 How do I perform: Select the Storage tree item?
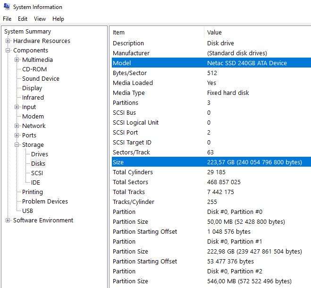coord(33,145)
